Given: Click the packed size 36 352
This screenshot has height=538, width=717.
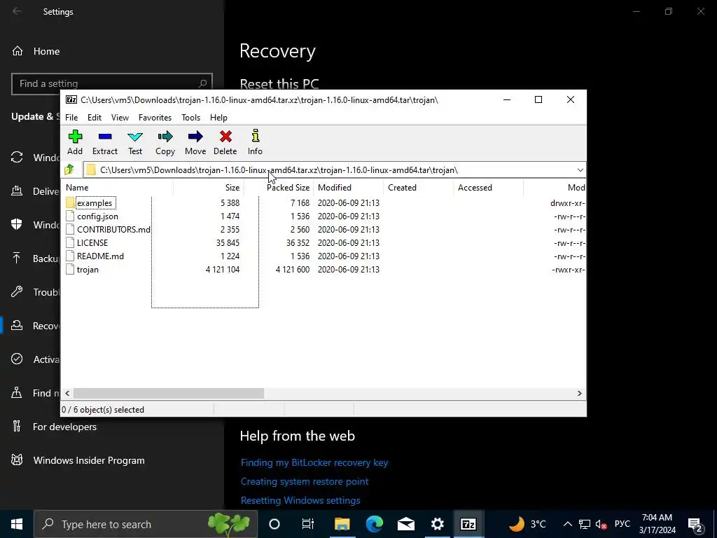Looking at the screenshot, I should click(298, 243).
